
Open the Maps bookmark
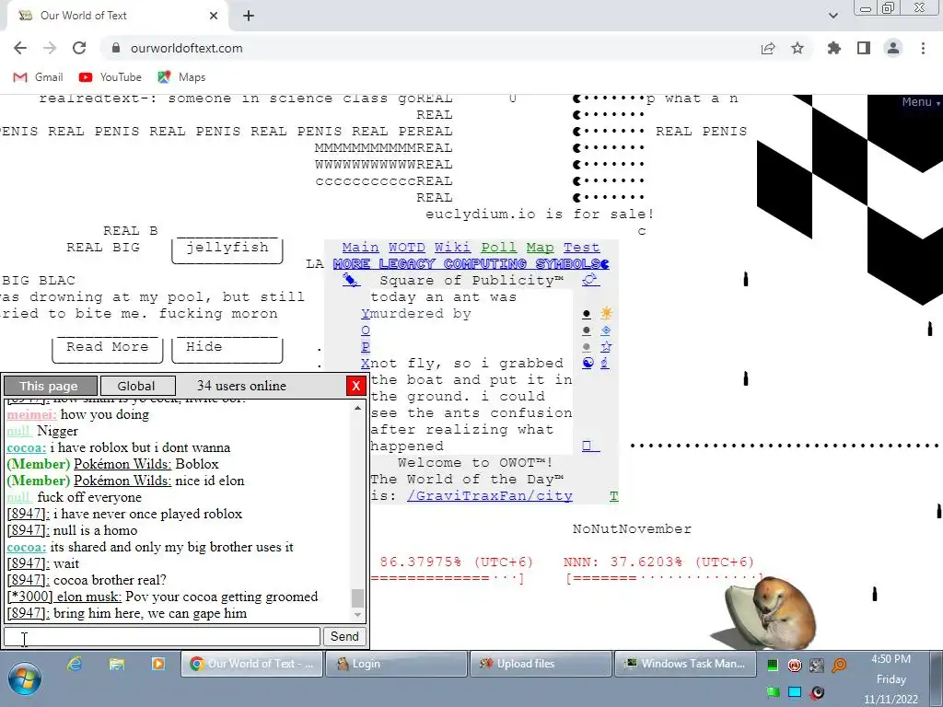click(181, 77)
